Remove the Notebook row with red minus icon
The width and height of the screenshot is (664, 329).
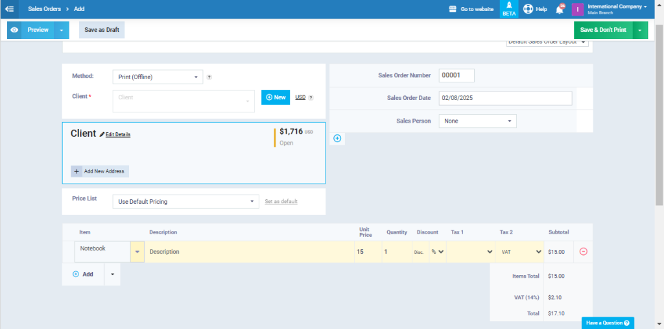click(x=583, y=251)
